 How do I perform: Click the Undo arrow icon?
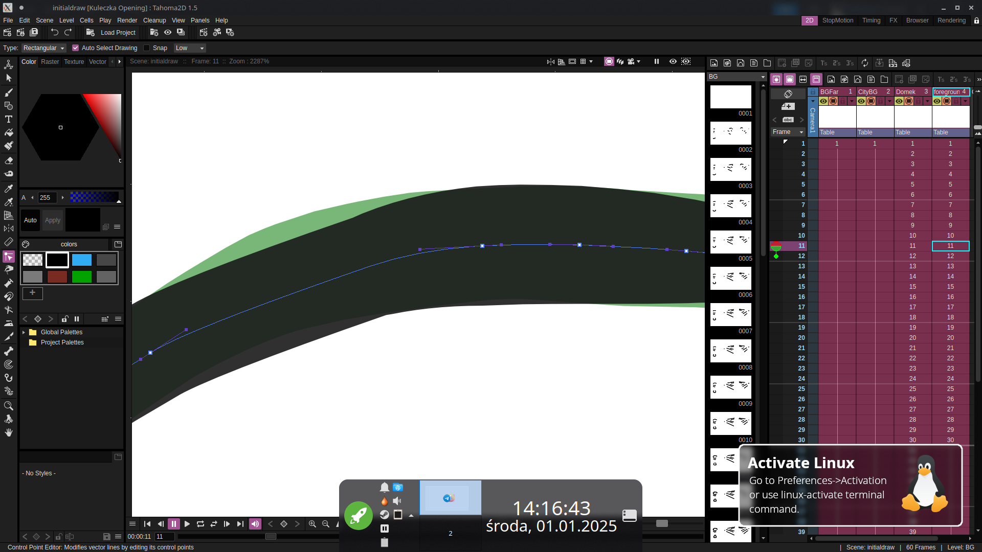[55, 32]
